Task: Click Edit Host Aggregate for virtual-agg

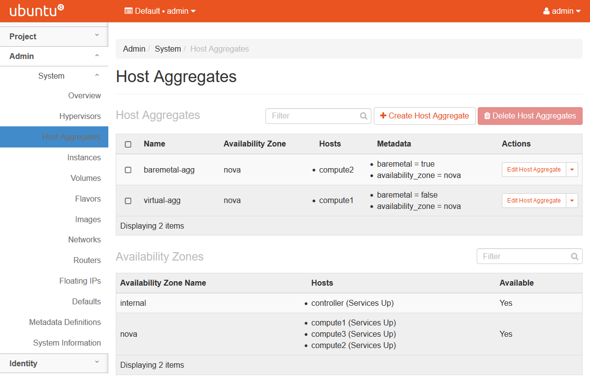Action: [534, 201]
